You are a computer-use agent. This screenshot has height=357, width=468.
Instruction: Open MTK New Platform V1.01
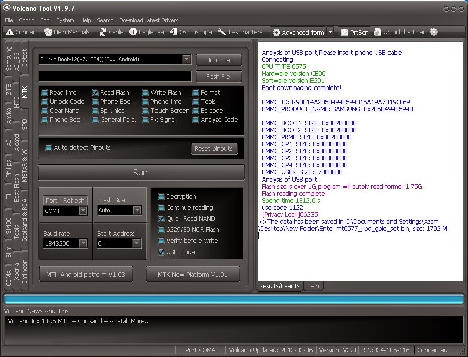(x=193, y=274)
